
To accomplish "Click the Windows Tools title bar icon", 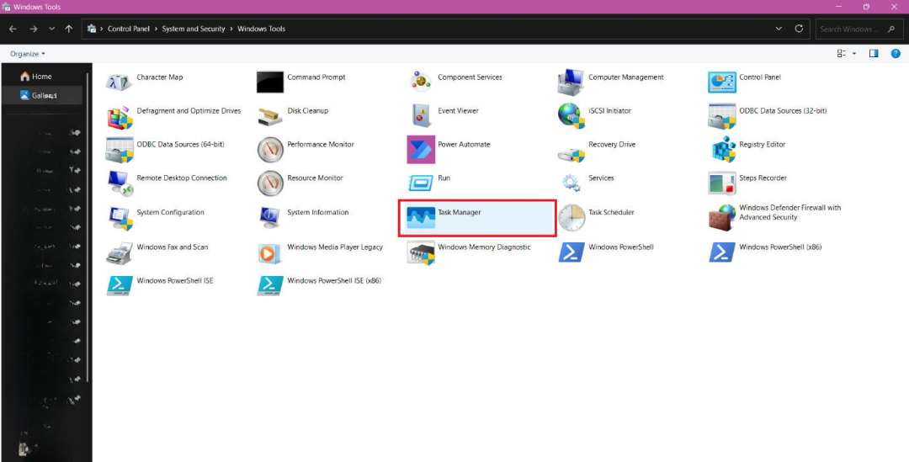I will tap(6, 7).
